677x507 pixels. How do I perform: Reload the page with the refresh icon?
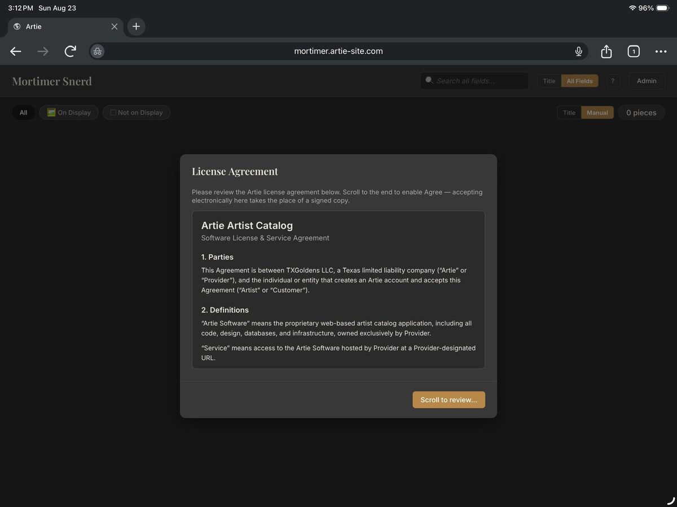point(70,51)
